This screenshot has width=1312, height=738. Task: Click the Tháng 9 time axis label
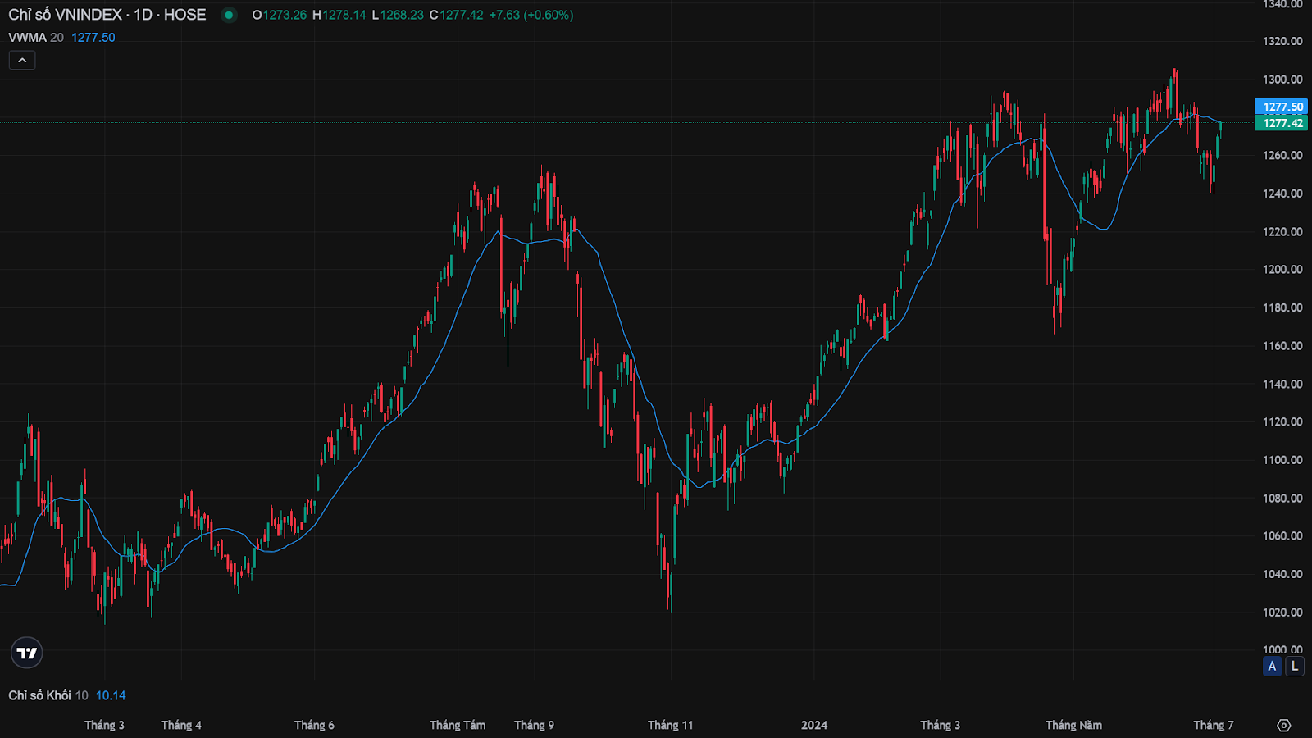pos(534,725)
